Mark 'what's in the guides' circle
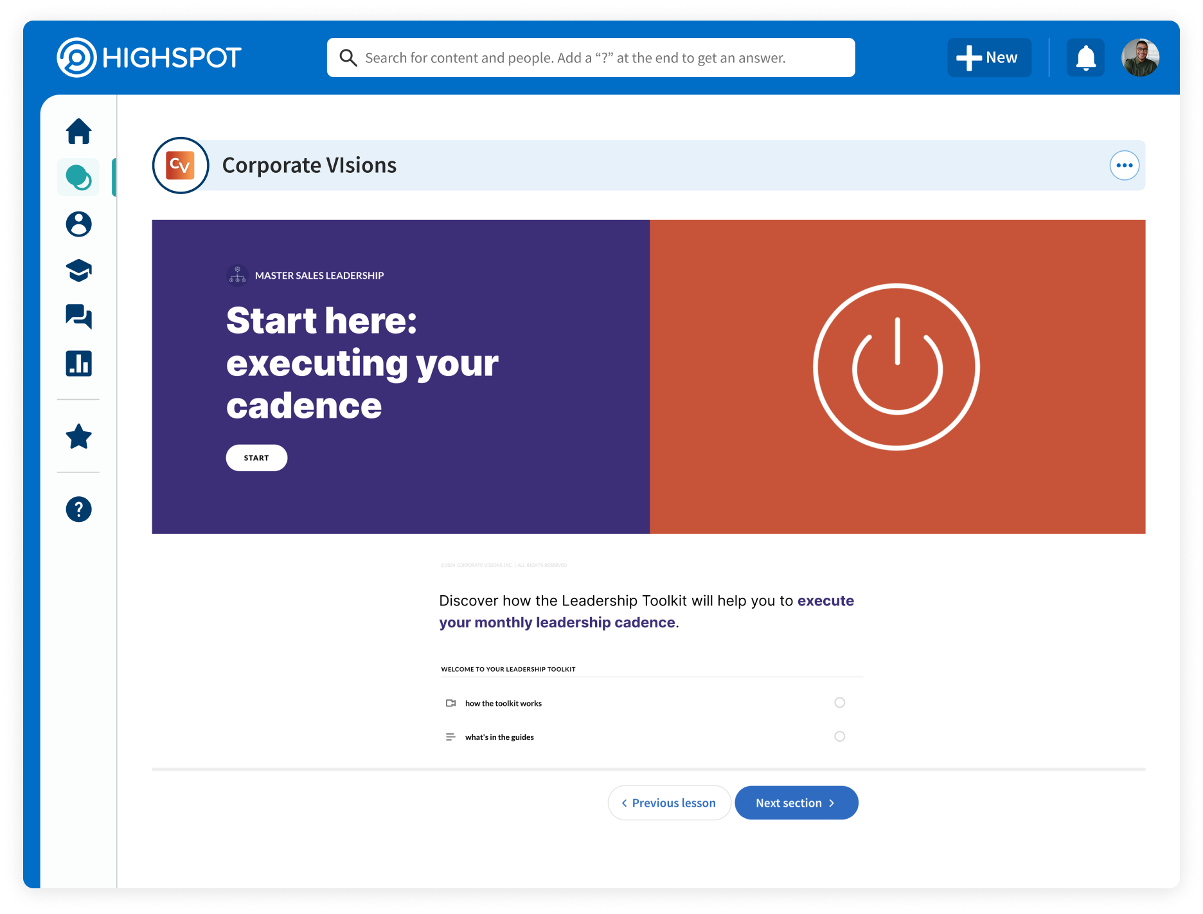Viewport: 1203px width, 914px height. 839,737
